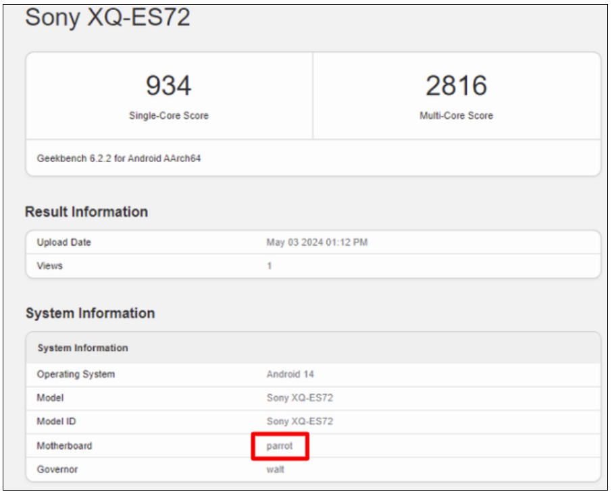The width and height of the screenshot is (612, 494).
Task: Select the Views count value 1
Action: [270, 265]
